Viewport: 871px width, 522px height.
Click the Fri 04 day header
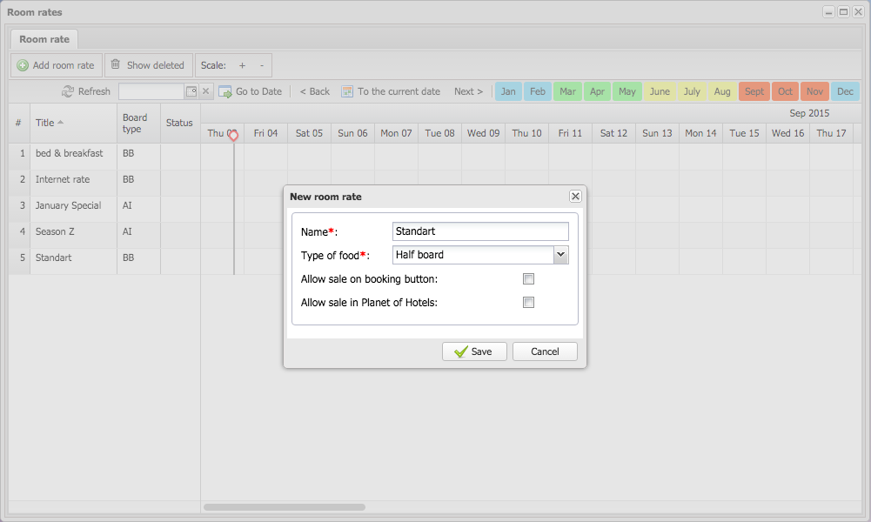click(265, 133)
